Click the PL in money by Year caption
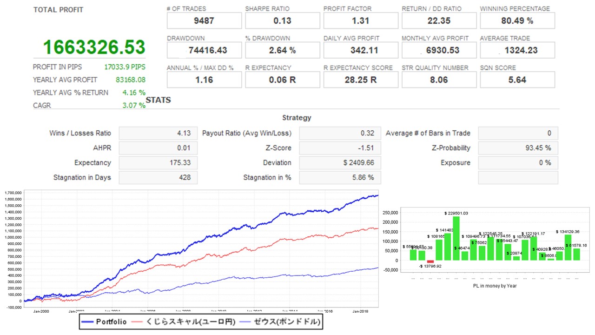 point(494,286)
